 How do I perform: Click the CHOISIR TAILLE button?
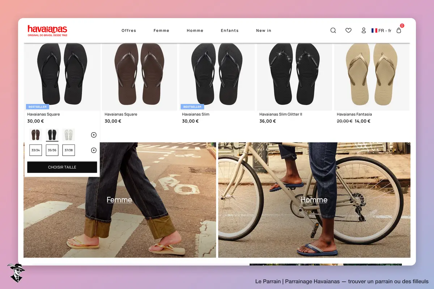pos(62,167)
